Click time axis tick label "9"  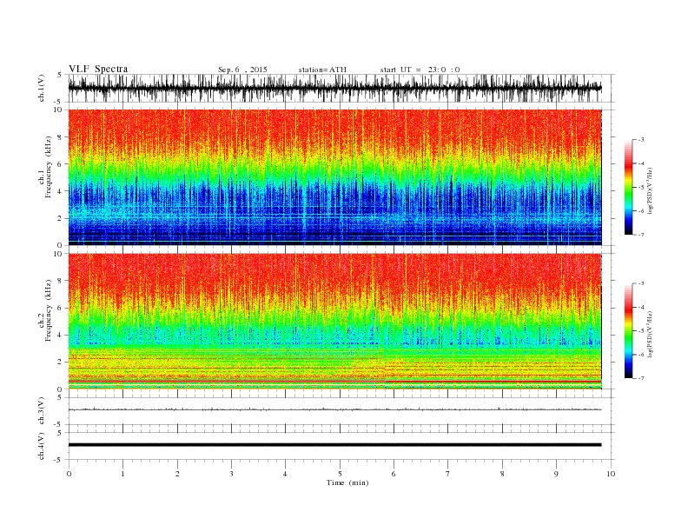tap(556, 474)
